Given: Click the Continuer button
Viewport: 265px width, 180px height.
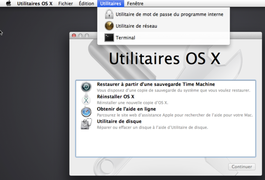Looking at the screenshot, I should [242, 167].
